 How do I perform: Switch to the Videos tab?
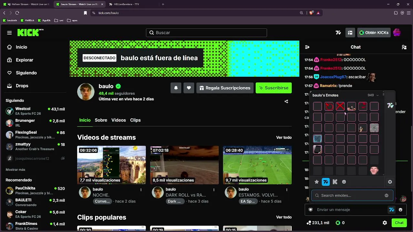118,120
